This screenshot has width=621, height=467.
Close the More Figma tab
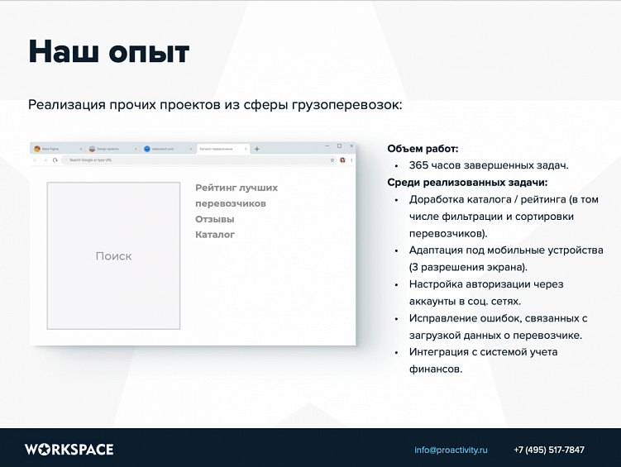[x=81, y=150]
